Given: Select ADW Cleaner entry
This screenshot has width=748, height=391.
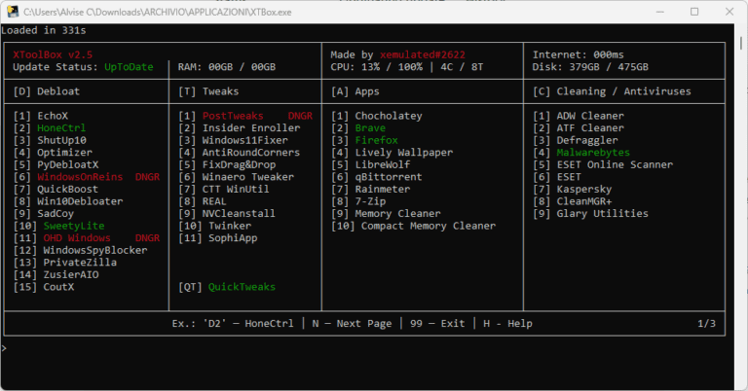Looking at the screenshot, I should click(x=579, y=116).
